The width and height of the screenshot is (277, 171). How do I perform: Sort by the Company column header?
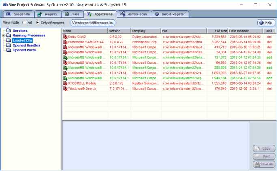click(x=146, y=31)
